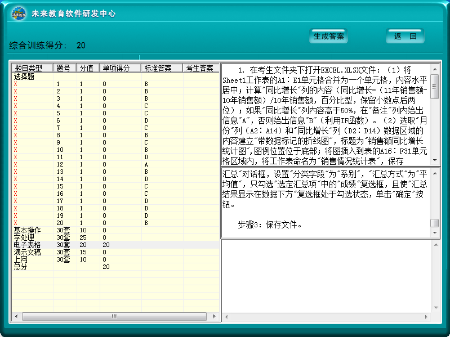Click the question panel scrollbar thumb
The height and width of the screenshot is (337, 450).
[x=435, y=87]
